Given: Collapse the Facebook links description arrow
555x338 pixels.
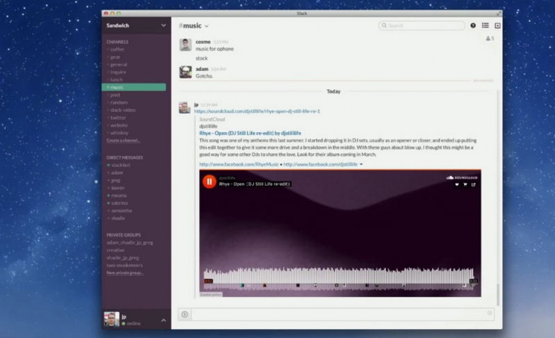Looking at the screenshot, I should (362, 164).
